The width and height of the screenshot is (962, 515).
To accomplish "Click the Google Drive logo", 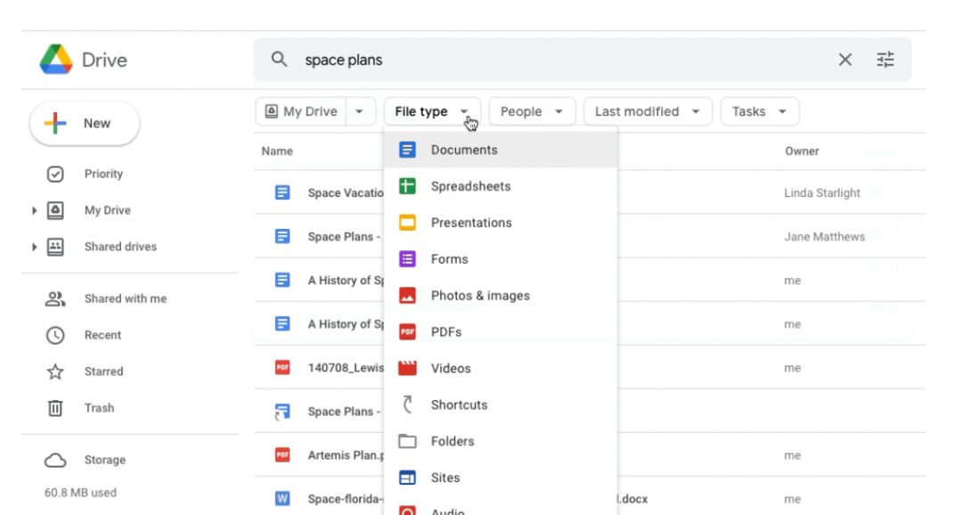I will 56,60.
